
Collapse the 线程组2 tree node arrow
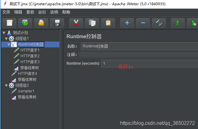point(6,86)
